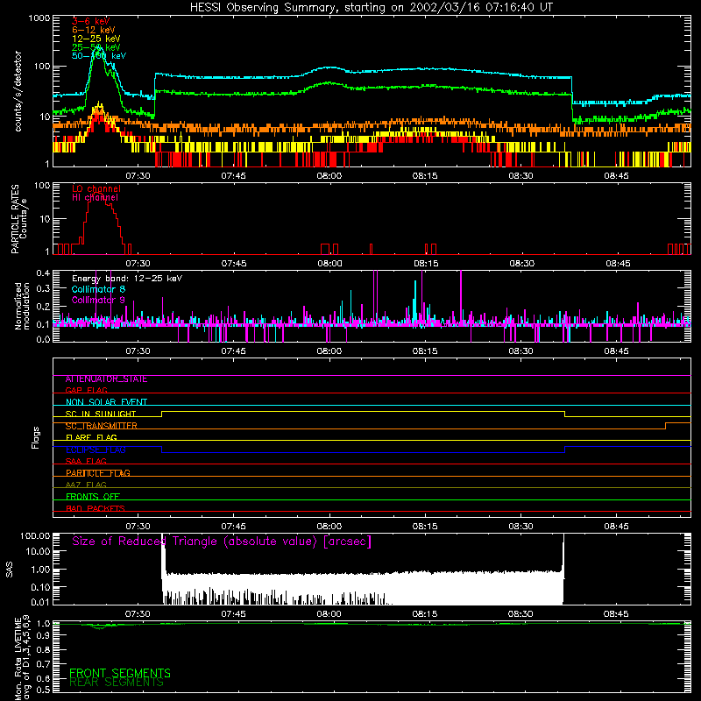
Task: Select the red '3-6 keV' legend label
Action: (x=91, y=21)
